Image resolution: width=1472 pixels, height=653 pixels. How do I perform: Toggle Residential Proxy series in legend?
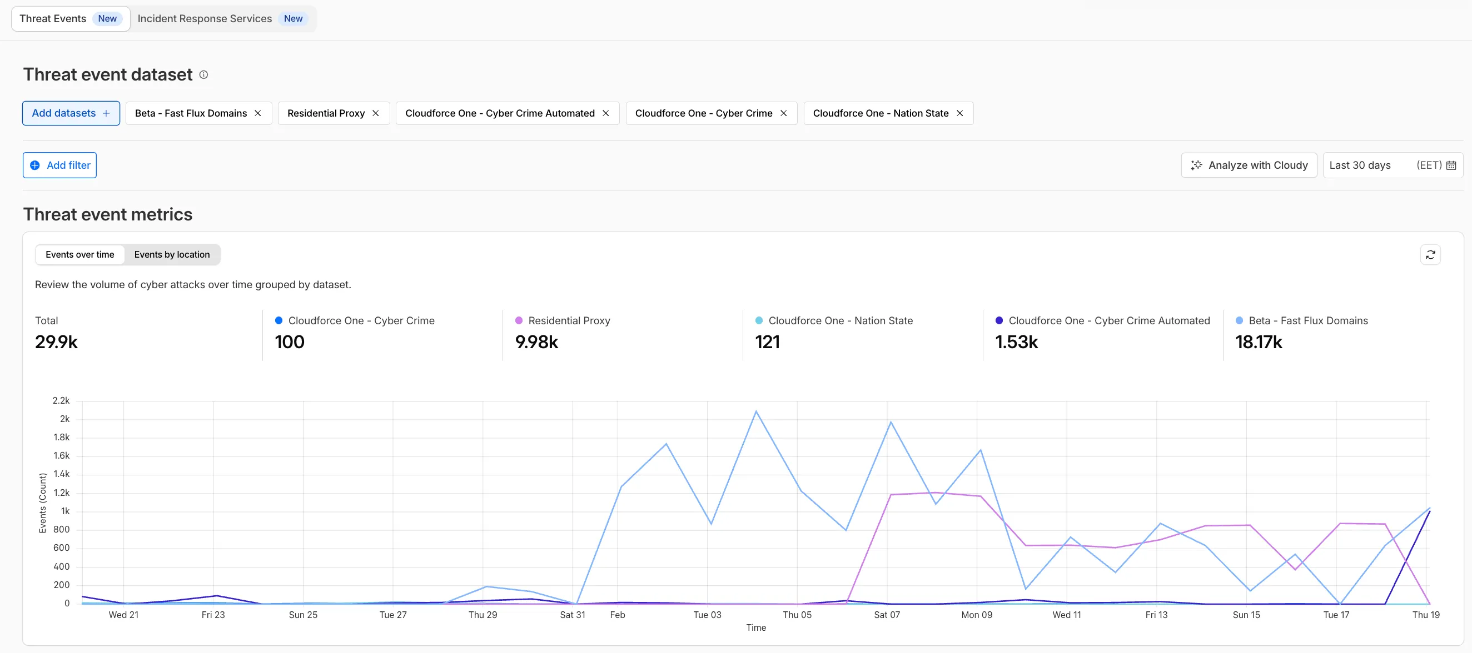tap(569, 321)
